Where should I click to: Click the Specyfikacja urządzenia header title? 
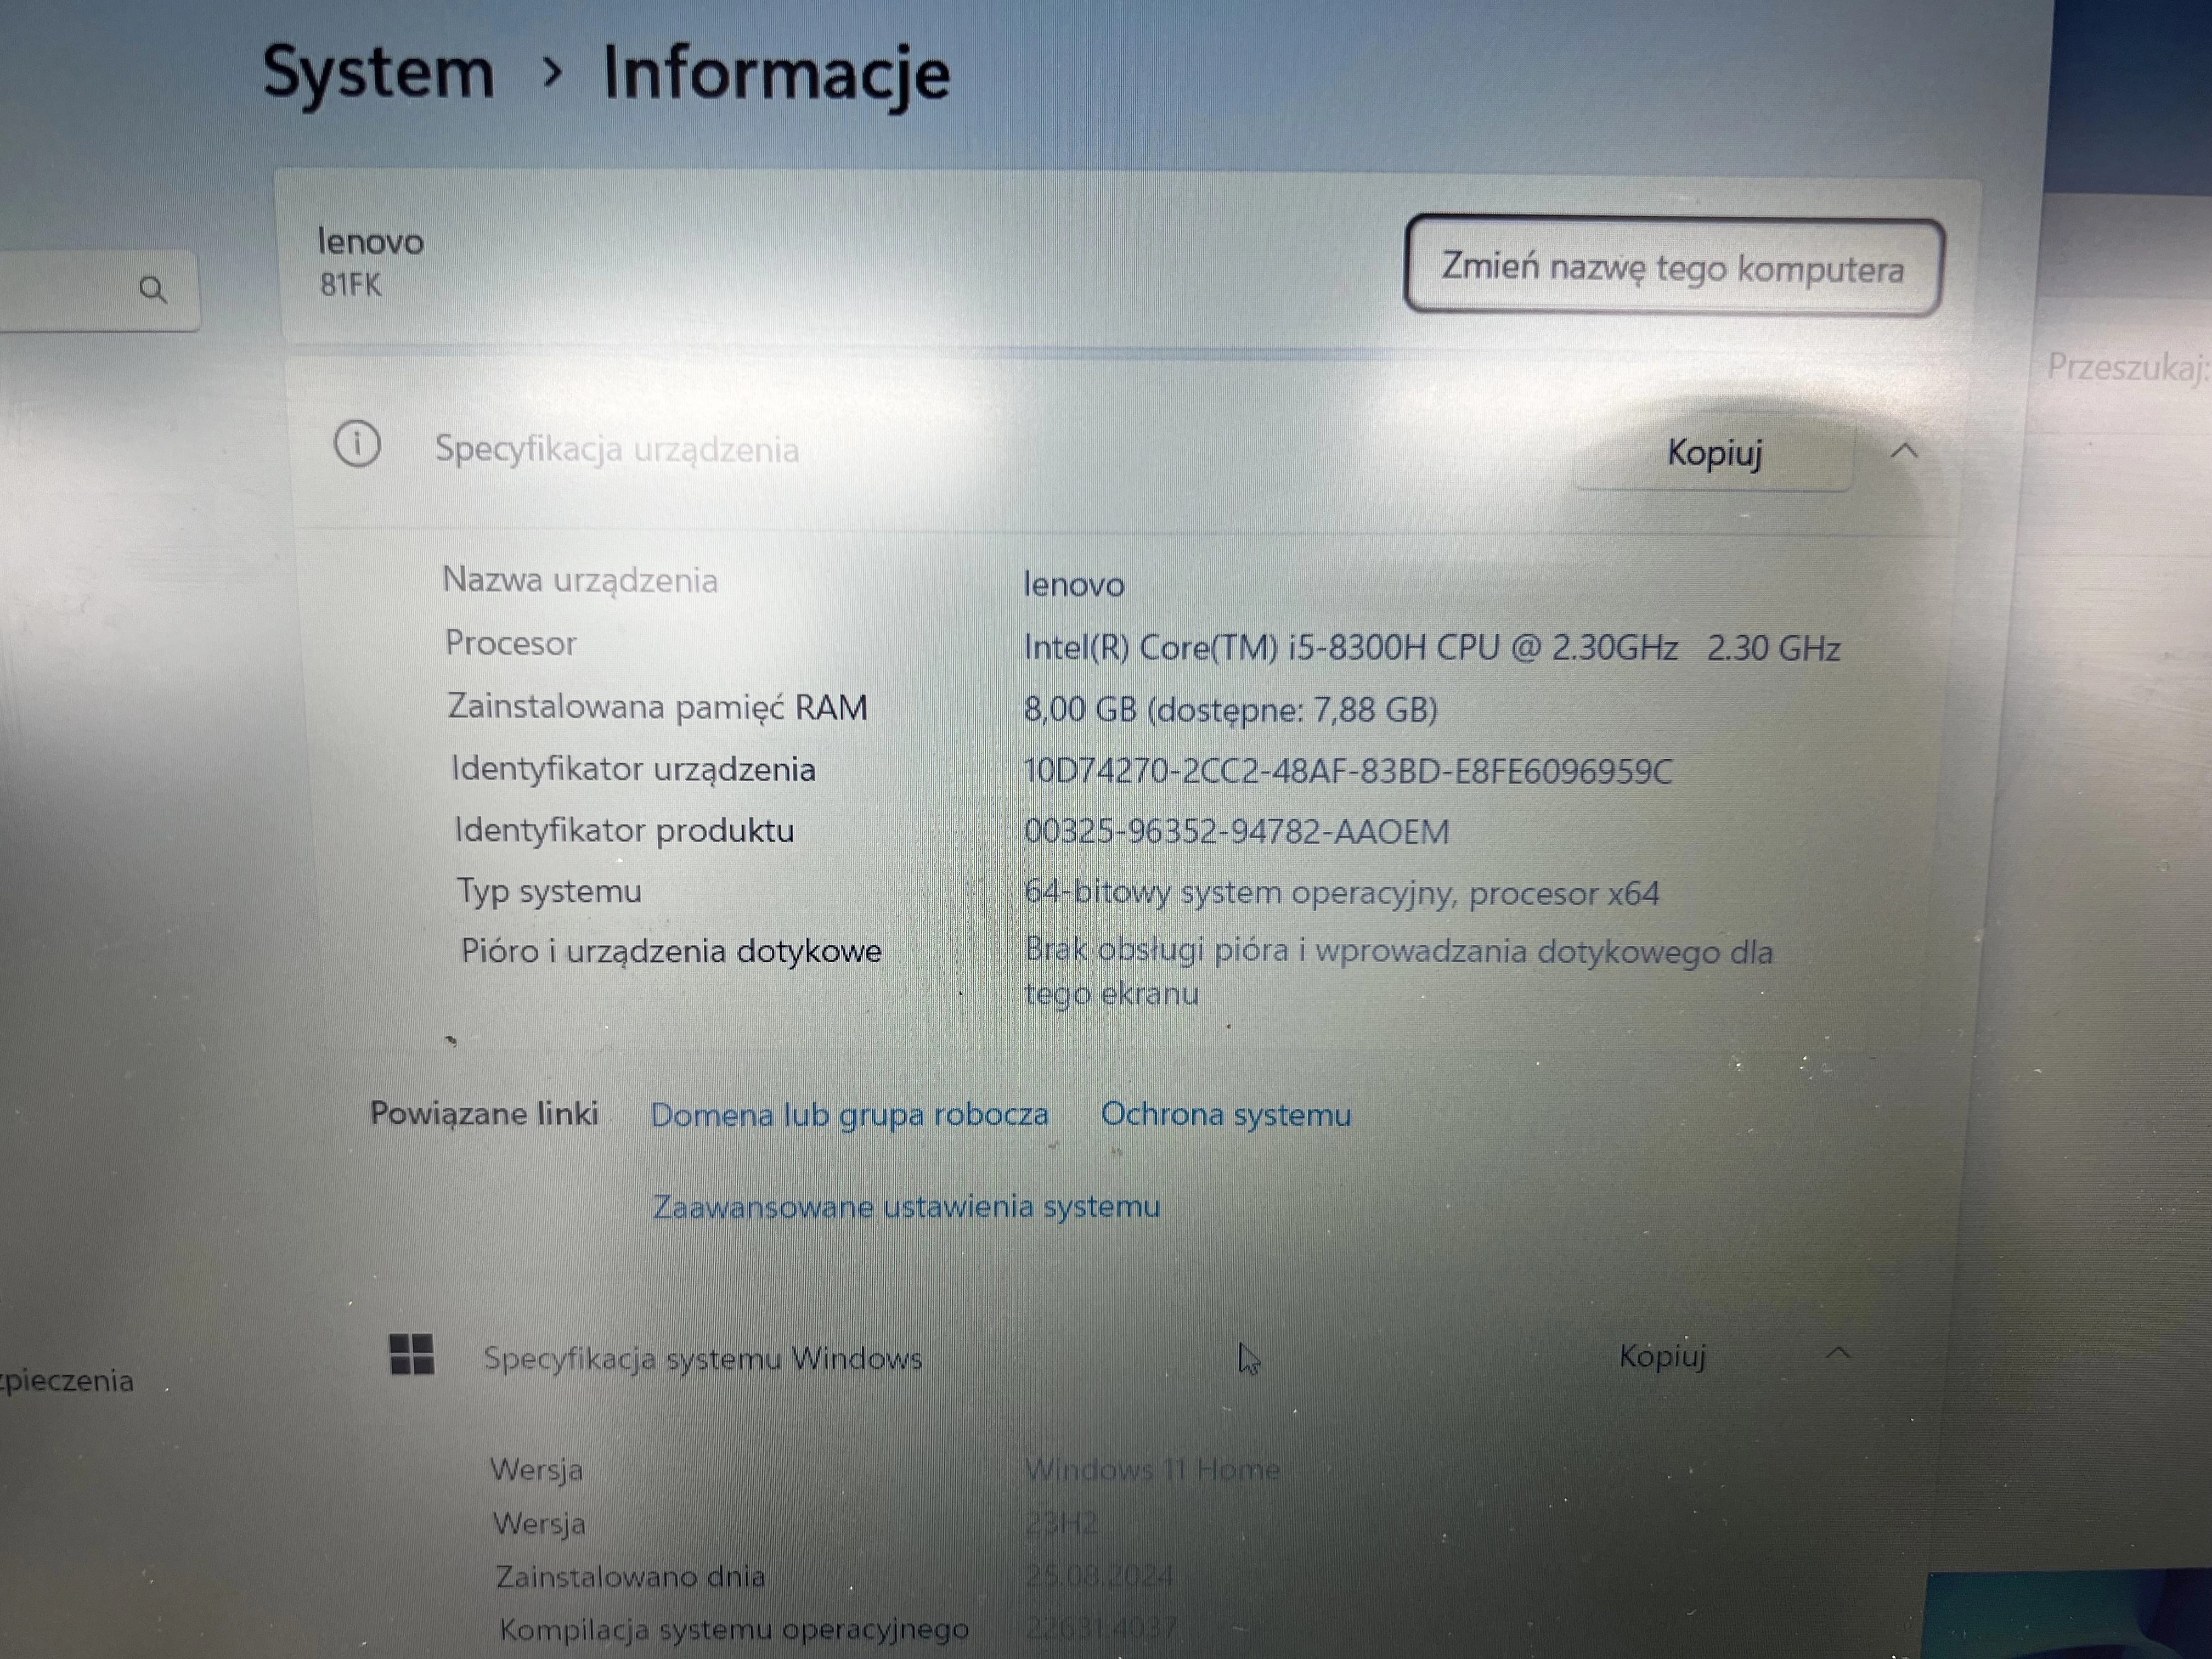click(616, 449)
